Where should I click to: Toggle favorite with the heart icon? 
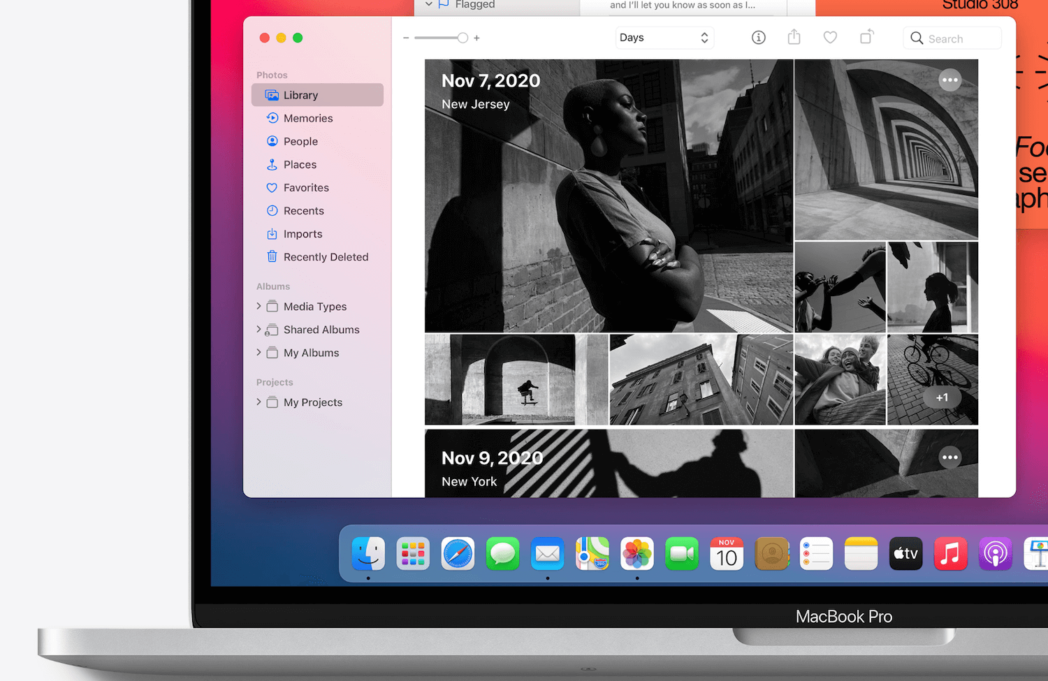pos(830,38)
